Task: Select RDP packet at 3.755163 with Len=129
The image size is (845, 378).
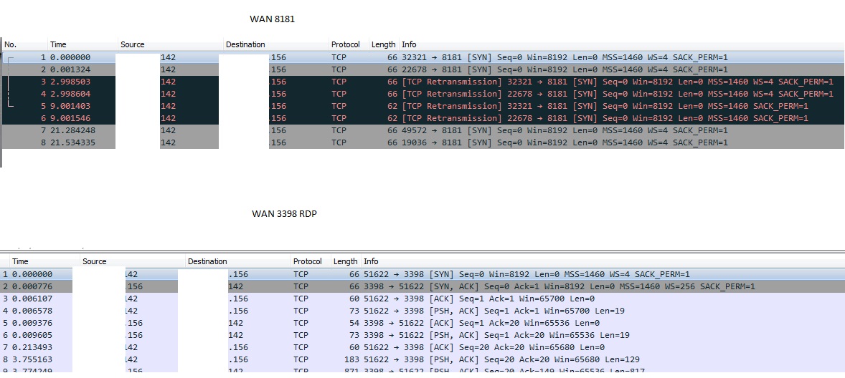Action: tap(423, 359)
